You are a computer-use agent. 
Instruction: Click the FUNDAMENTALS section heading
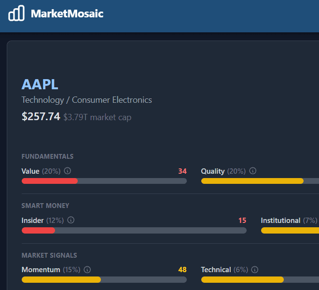click(47, 156)
